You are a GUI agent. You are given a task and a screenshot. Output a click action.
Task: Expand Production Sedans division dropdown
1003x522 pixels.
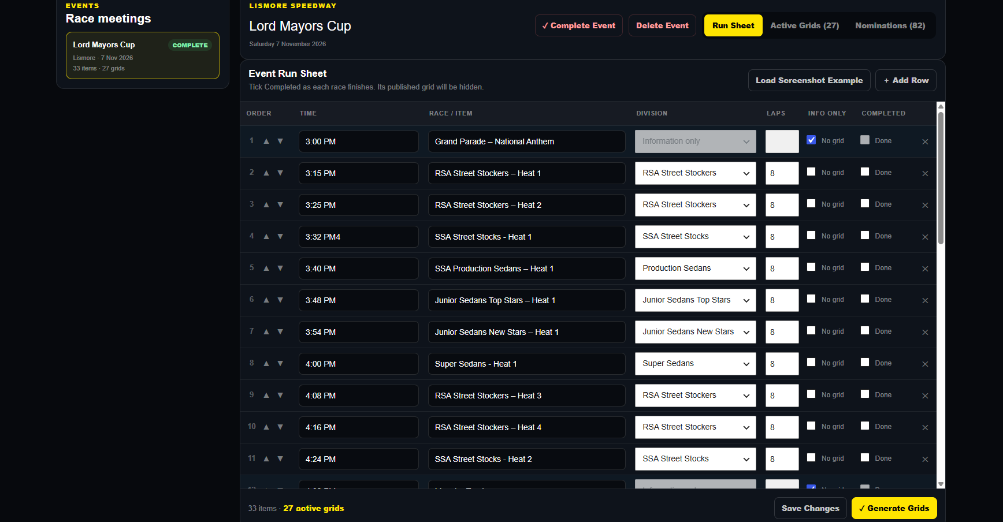point(695,269)
